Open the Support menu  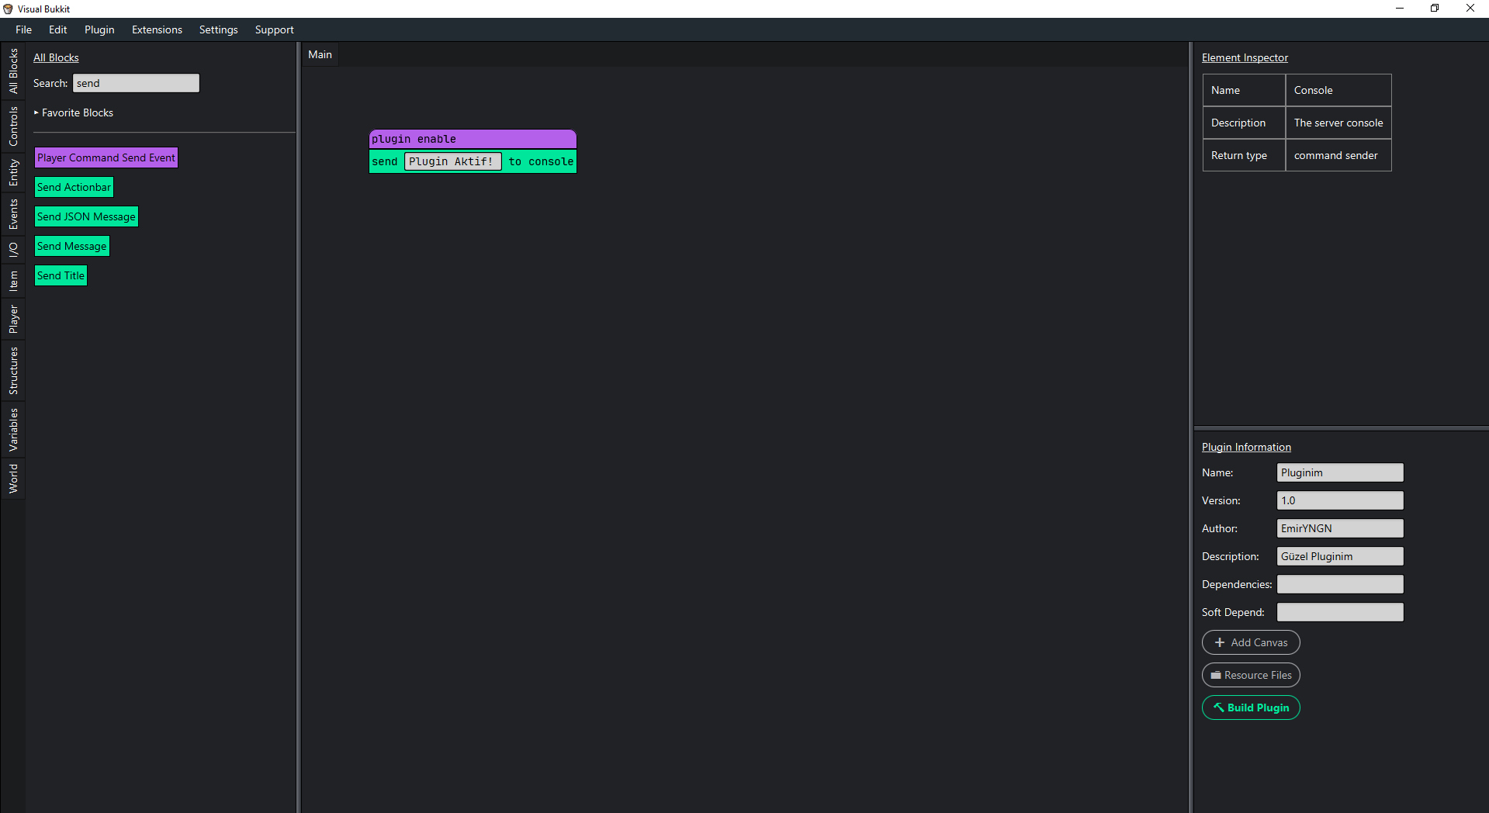274,29
